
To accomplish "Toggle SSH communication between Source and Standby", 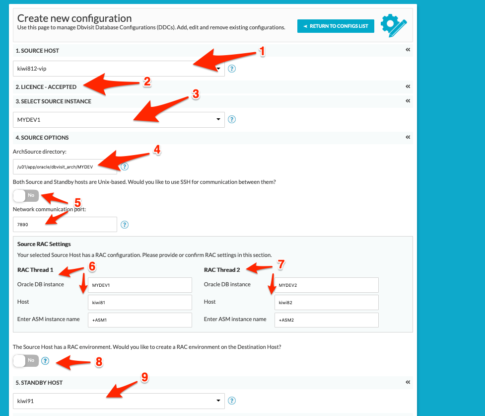I will pyautogui.click(x=26, y=195).
